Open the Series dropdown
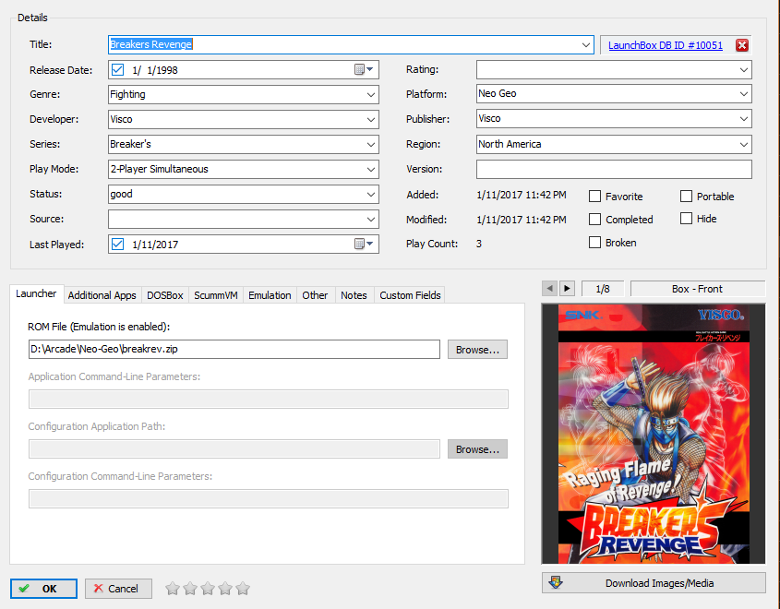Image resolution: width=780 pixels, height=609 pixels. 370,144
